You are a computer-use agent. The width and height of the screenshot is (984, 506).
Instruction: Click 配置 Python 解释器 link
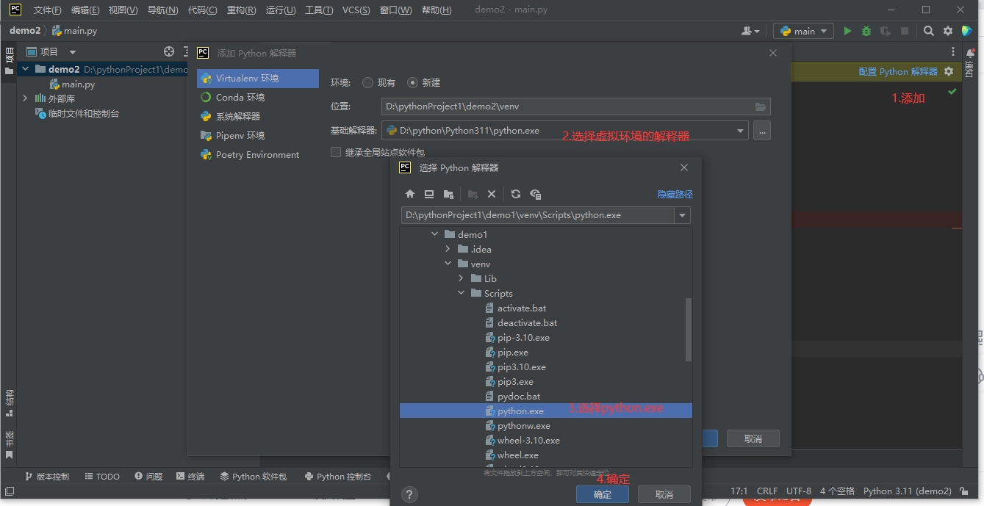click(x=898, y=71)
